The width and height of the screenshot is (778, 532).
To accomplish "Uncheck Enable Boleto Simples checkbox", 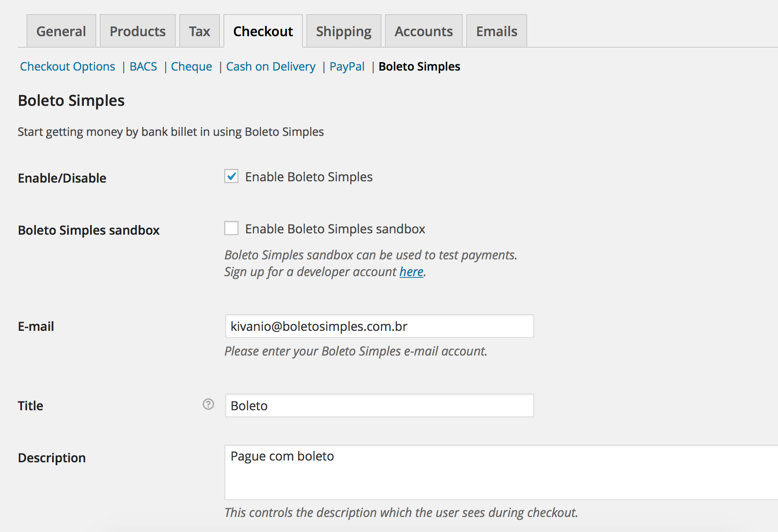I will click(231, 176).
